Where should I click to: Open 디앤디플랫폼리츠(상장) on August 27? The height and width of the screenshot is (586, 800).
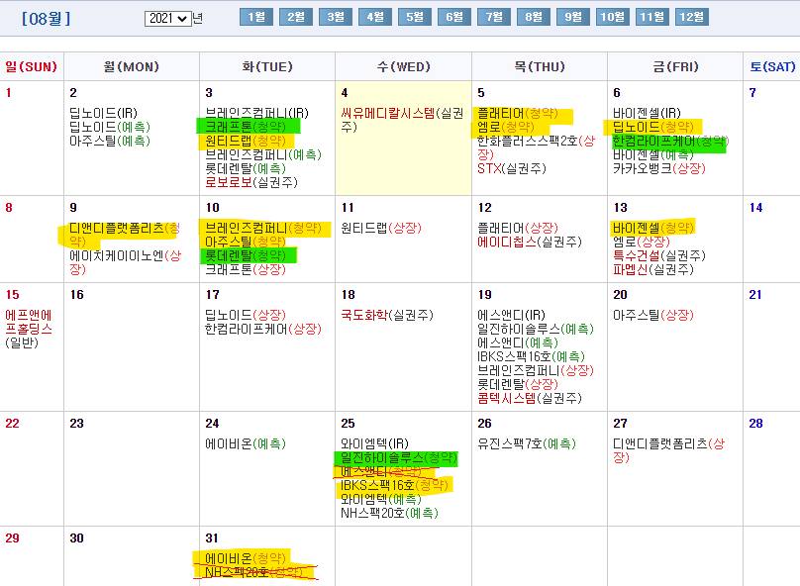(669, 450)
